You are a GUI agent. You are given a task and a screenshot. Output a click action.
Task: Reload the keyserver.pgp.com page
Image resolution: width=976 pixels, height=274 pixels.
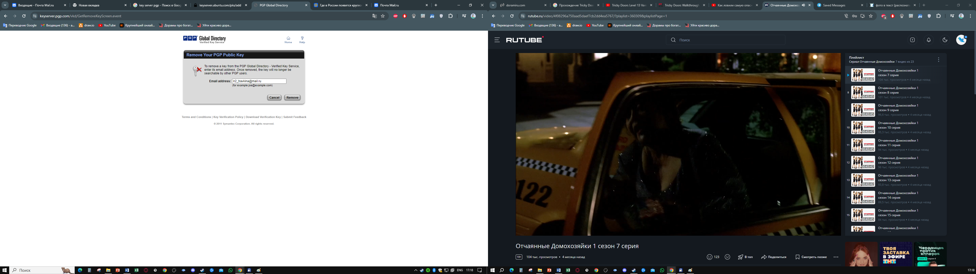point(24,16)
